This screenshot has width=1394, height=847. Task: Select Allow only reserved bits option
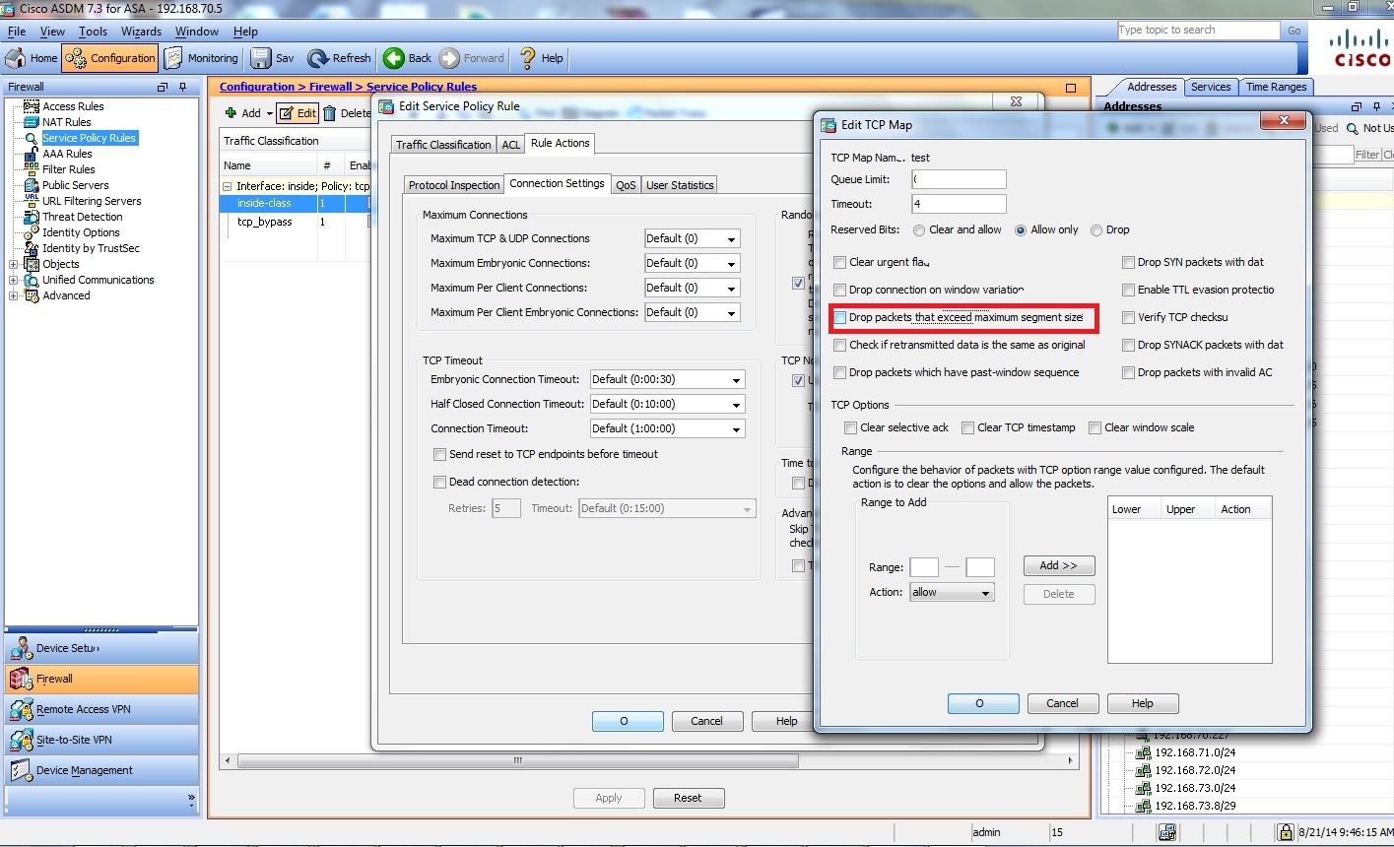(x=1021, y=230)
